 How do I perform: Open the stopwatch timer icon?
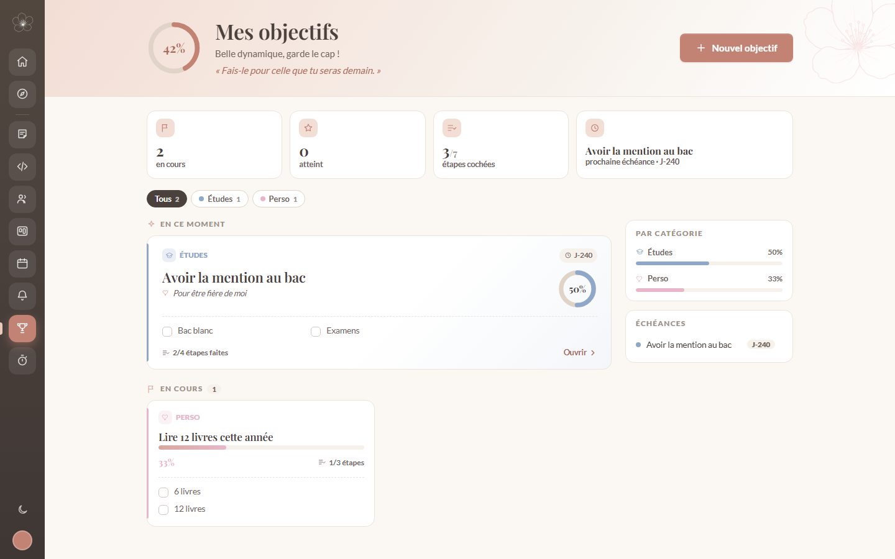22,360
